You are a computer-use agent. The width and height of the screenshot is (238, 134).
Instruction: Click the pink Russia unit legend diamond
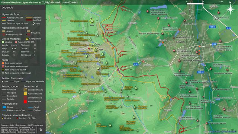pyautogui.click(x=16, y=42)
